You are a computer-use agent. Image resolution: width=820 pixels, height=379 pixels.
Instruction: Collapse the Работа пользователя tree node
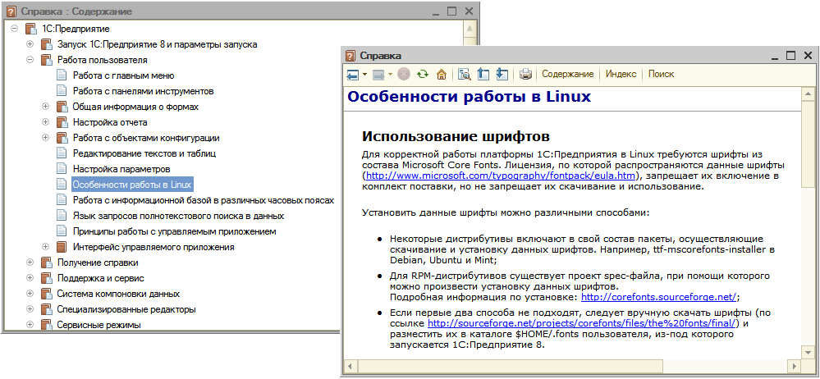30,60
